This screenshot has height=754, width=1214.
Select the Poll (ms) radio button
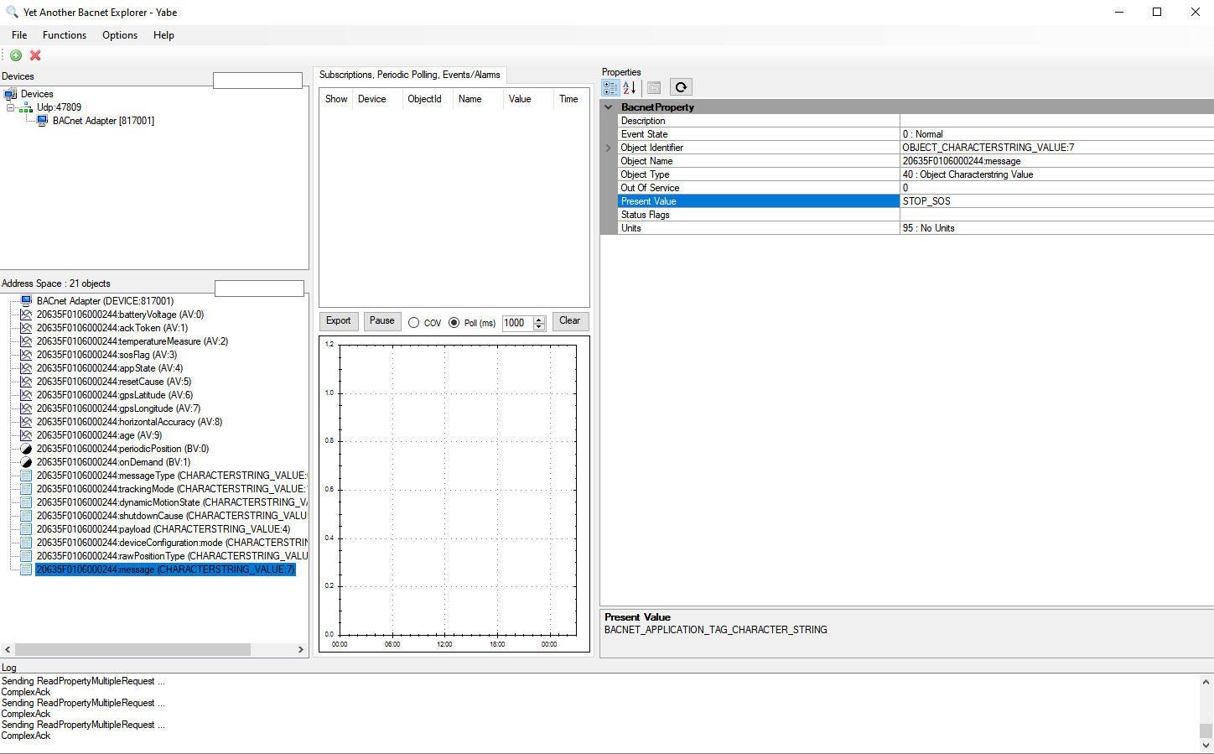click(454, 323)
